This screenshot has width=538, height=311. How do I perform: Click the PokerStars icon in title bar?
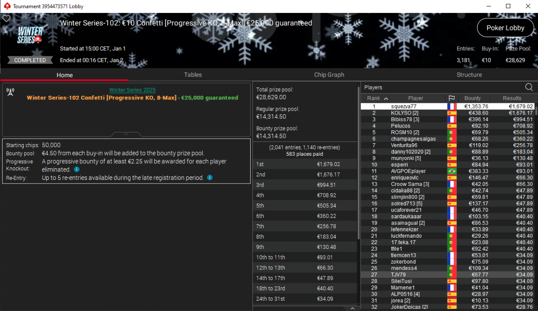tap(6, 6)
